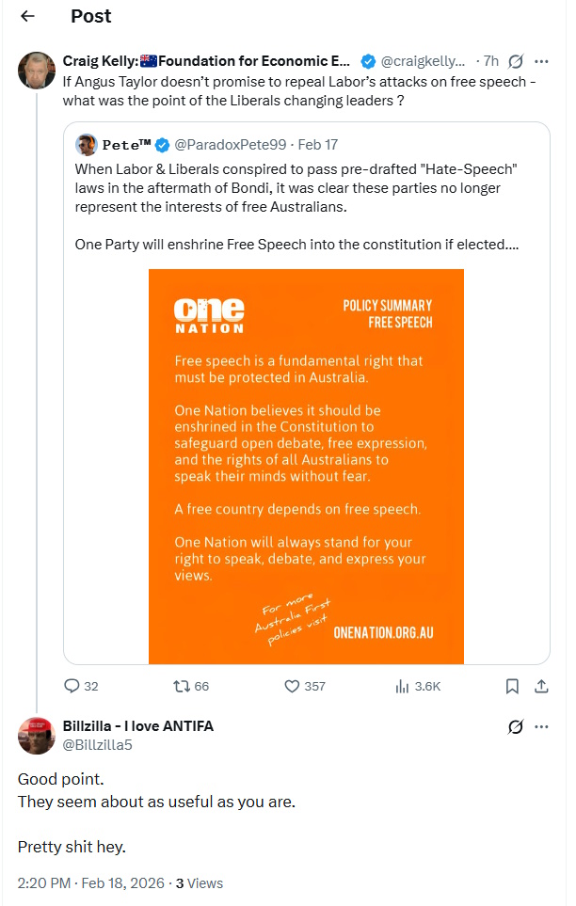Open more options menu on Billzilla's reply
This screenshot has width=576, height=906.
(541, 726)
